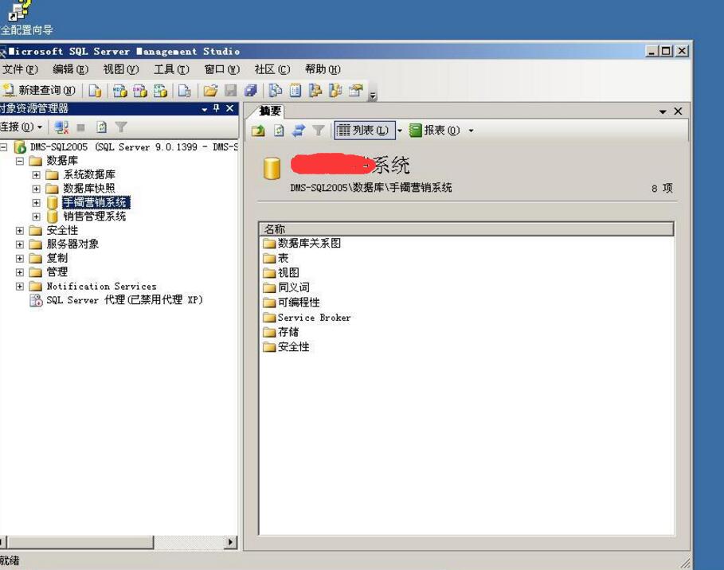The image size is (724, 570).
Task: Click the New Query (新建查询) button
Action: coord(39,91)
